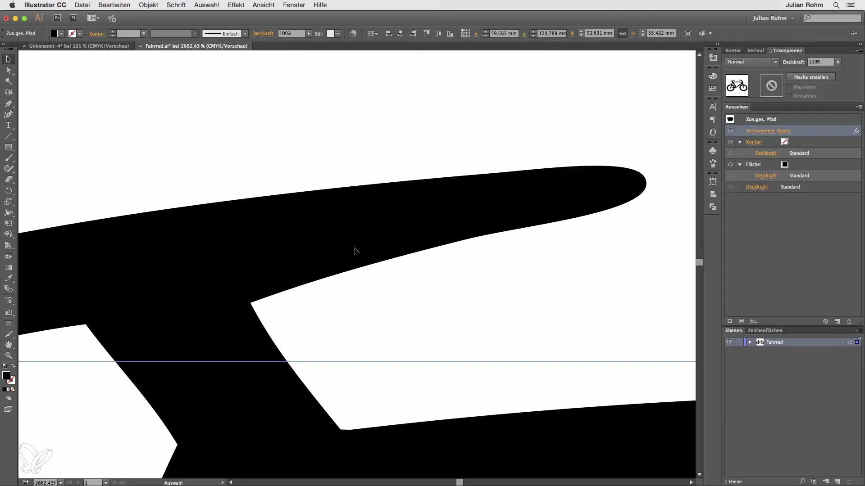Select the Shape Builder tool
Screen dimensions: 865x486
click(9, 234)
